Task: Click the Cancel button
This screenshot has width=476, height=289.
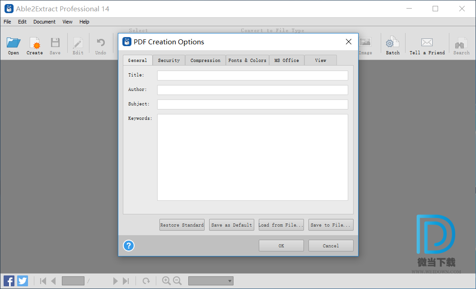Action: (x=331, y=246)
